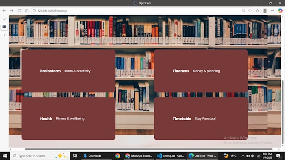Switch to VS Code landing.css window
The height and width of the screenshot is (160, 285).
click(171, 156)
